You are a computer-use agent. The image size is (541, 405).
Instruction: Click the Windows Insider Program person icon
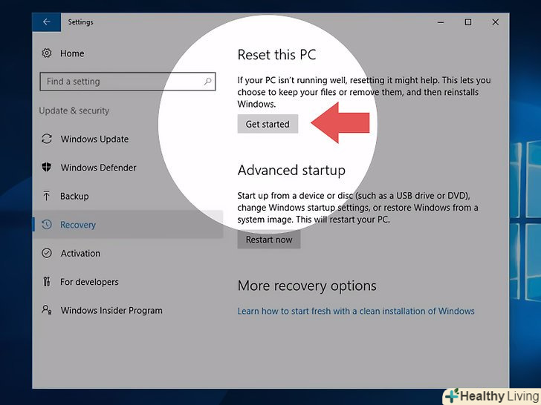point(47,309)
